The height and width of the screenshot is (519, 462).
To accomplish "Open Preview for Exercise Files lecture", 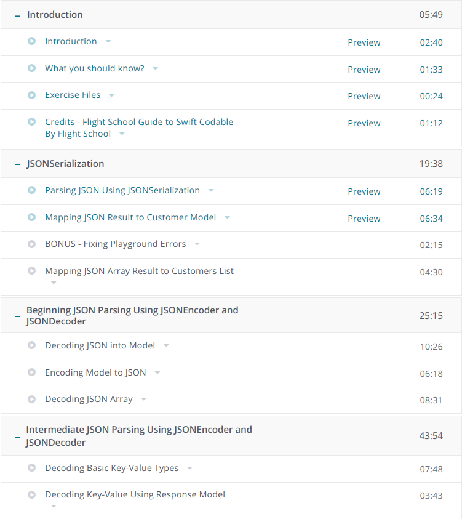I will pos(364,96).
